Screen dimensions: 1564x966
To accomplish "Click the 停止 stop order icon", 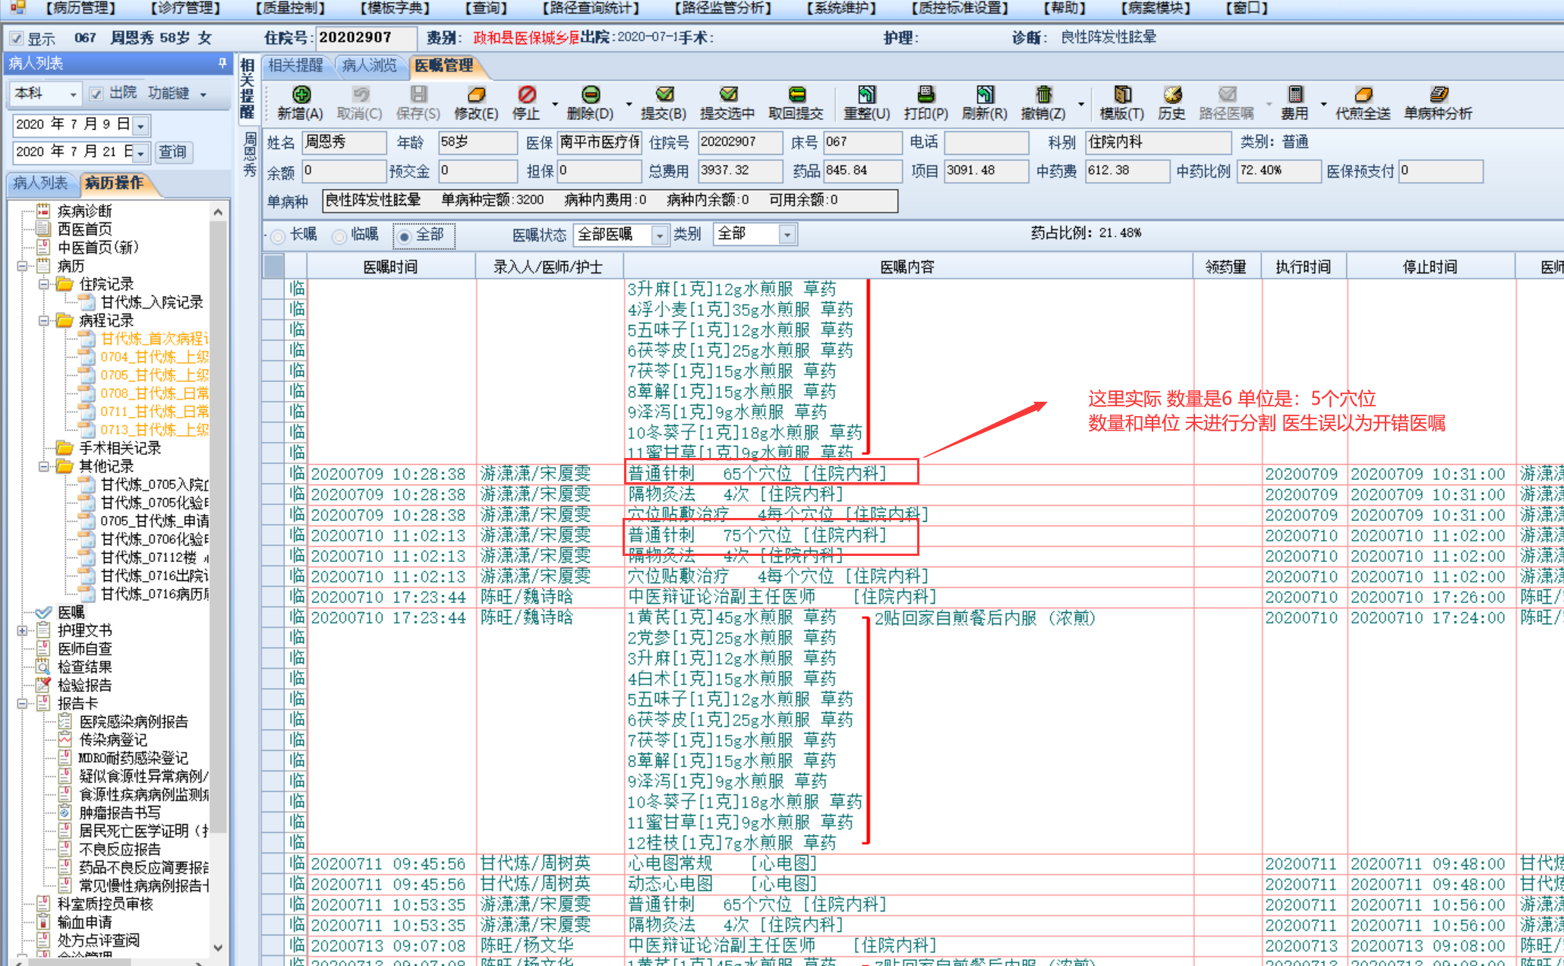I will 526,95.
